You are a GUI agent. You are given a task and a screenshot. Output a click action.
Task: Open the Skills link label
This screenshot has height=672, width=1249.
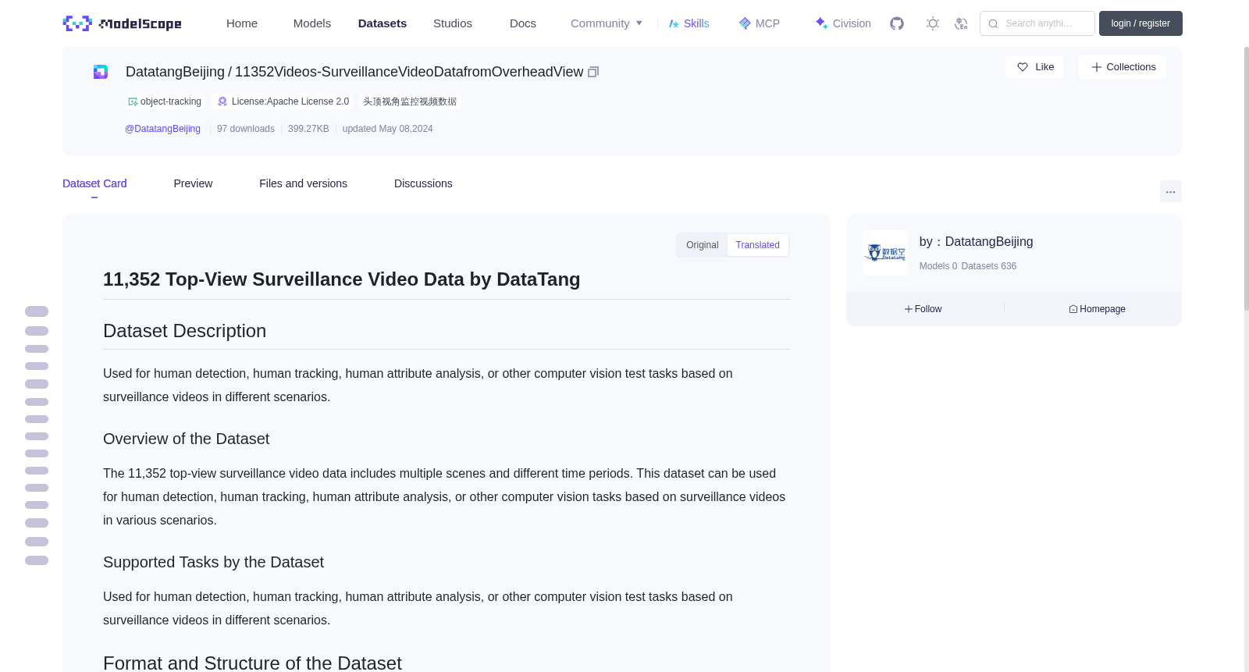point(696,23)
